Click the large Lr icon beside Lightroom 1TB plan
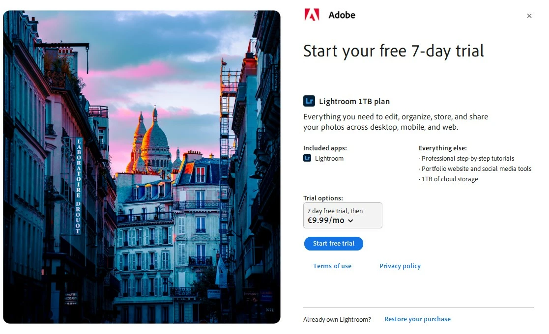Viewport: 549px width, 334px height. pos(309,101)
